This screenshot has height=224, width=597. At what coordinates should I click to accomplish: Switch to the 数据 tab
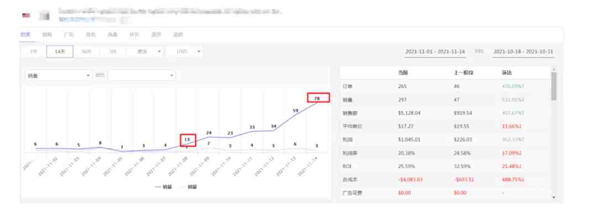[x=25, y=35]
